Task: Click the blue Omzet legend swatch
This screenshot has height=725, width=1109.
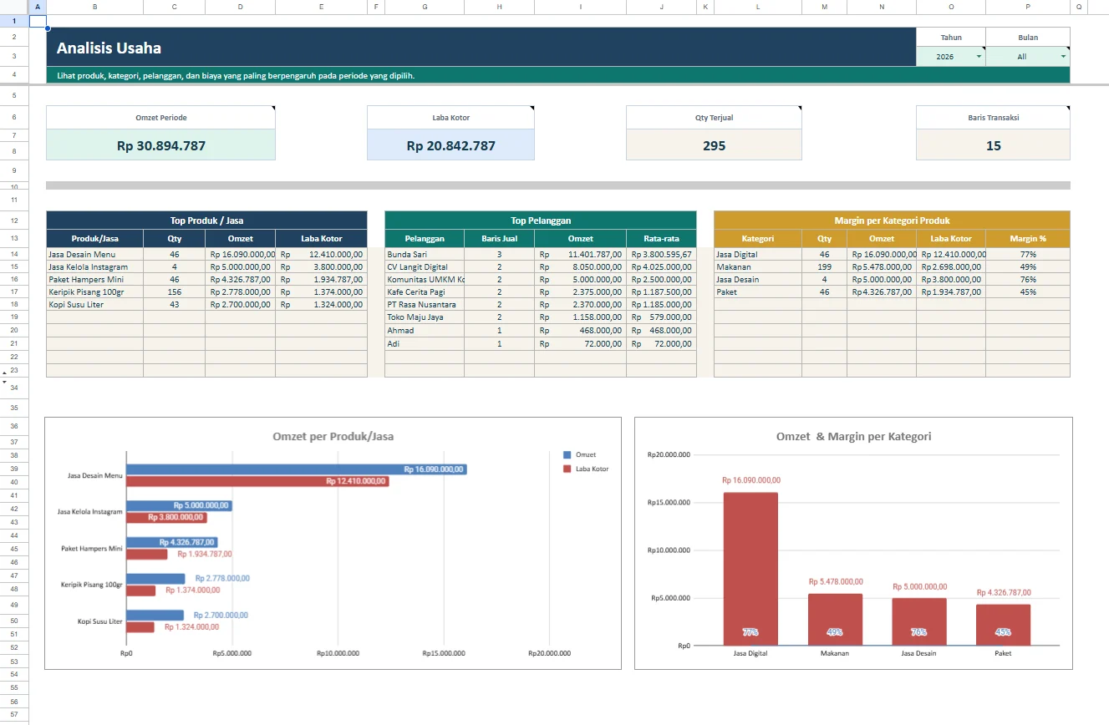Action: point(567,454)
